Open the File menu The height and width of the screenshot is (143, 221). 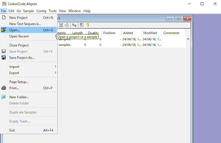tap(3, 11)
